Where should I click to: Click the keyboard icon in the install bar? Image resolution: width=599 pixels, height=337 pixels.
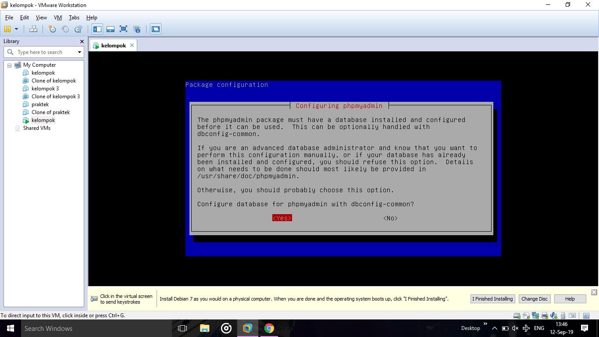[x=94, y=299]
